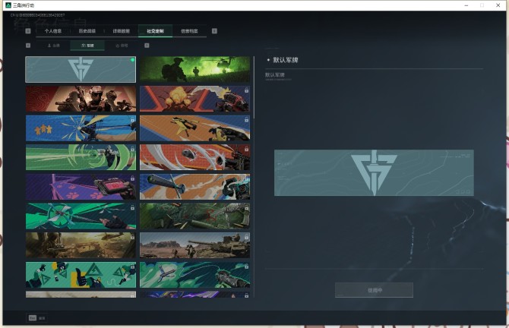Screen dimensions: 509x328
Task: Open the 详细数据 tab
Action: (121, 31)
